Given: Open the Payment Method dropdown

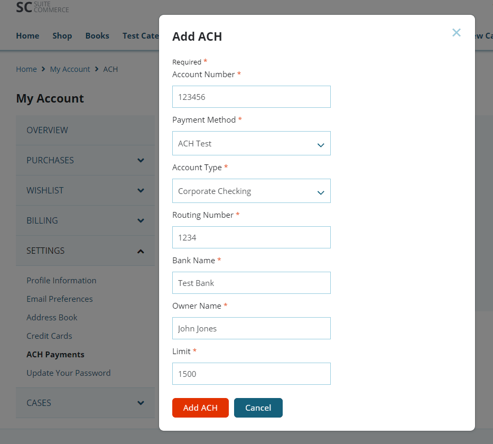Looking at the screenshot, I should click(x=251, y=143).
